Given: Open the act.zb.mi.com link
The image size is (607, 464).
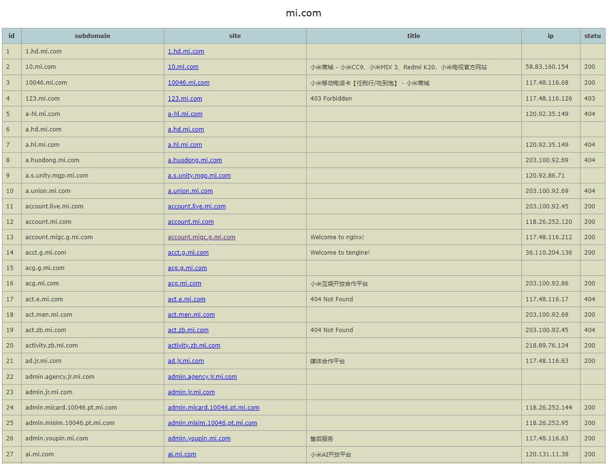Looking at the screenshot, I should 188,330.
